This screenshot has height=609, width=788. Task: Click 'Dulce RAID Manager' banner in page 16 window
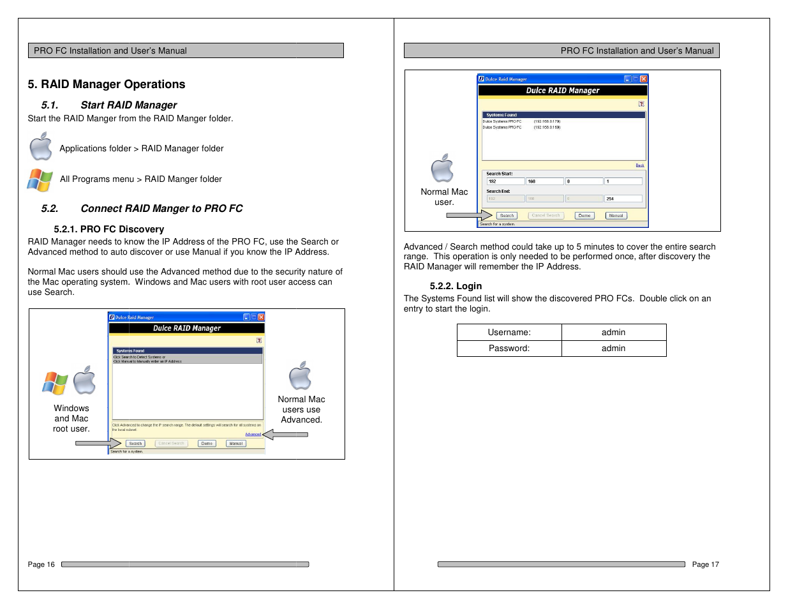coord(187,328)
